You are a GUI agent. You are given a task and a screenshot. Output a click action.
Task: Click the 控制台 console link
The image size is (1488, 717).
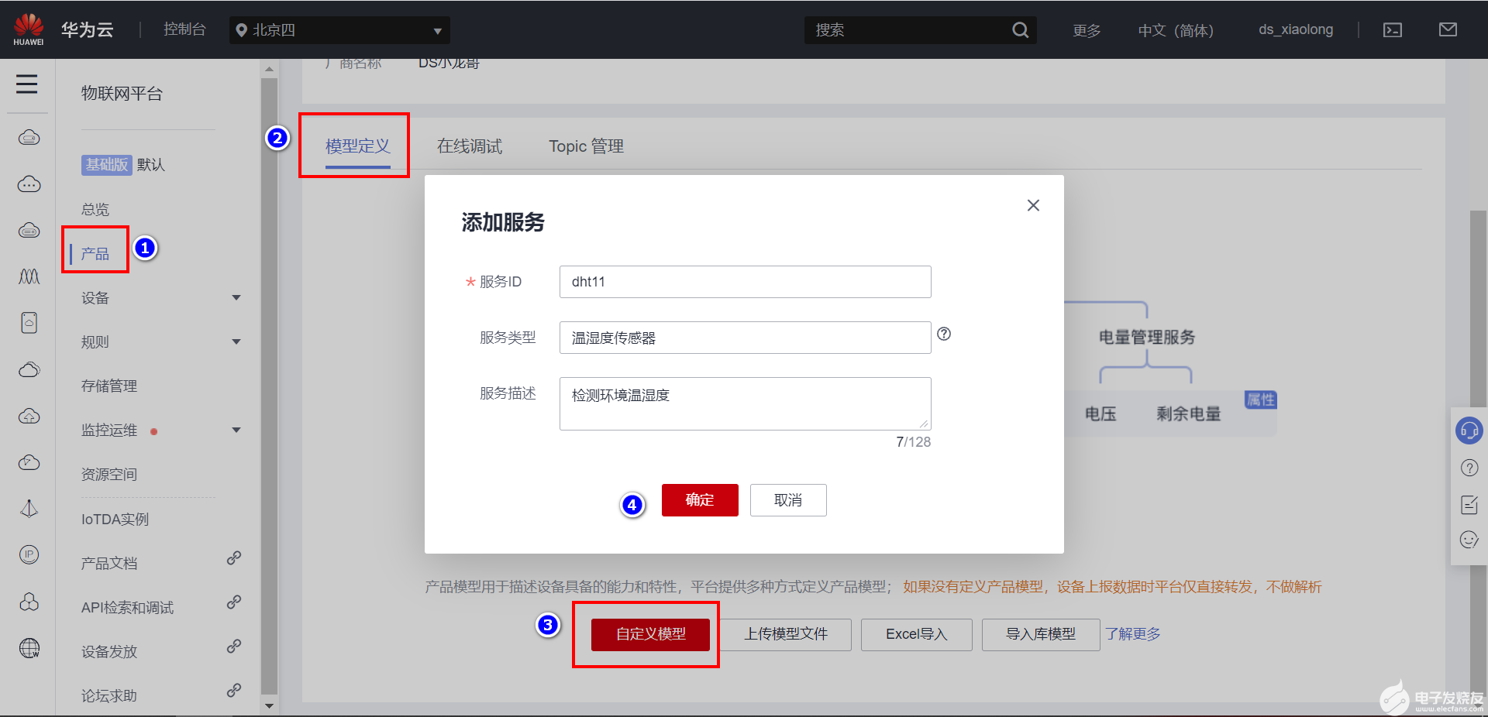(x=184, y=29)
